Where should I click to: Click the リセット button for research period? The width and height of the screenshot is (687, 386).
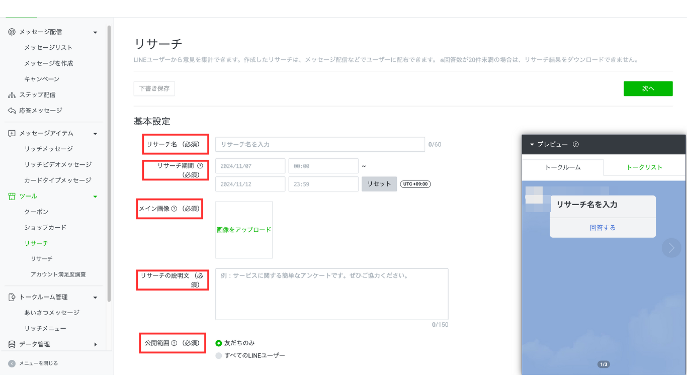pyautogui.click(x=379, y=184)
